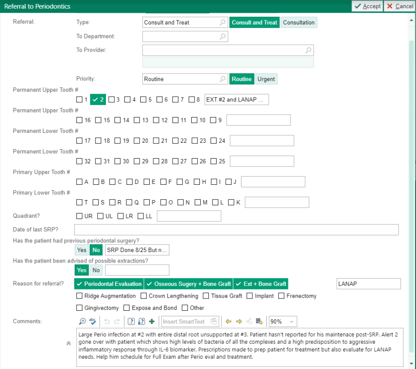
Task: Select the Consultation type button
Action: point(299,22)
